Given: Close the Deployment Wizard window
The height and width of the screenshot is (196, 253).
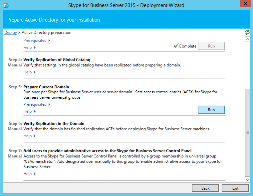Looking at the screenshot, I should [245, 4].
